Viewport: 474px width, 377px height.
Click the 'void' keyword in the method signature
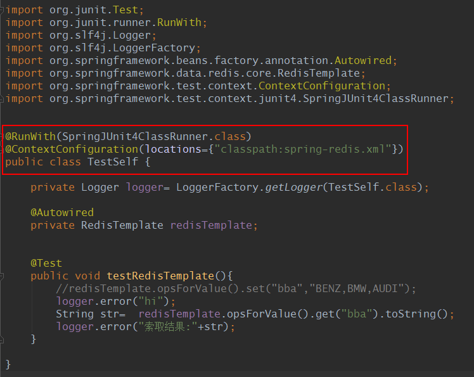coord(87,276)
